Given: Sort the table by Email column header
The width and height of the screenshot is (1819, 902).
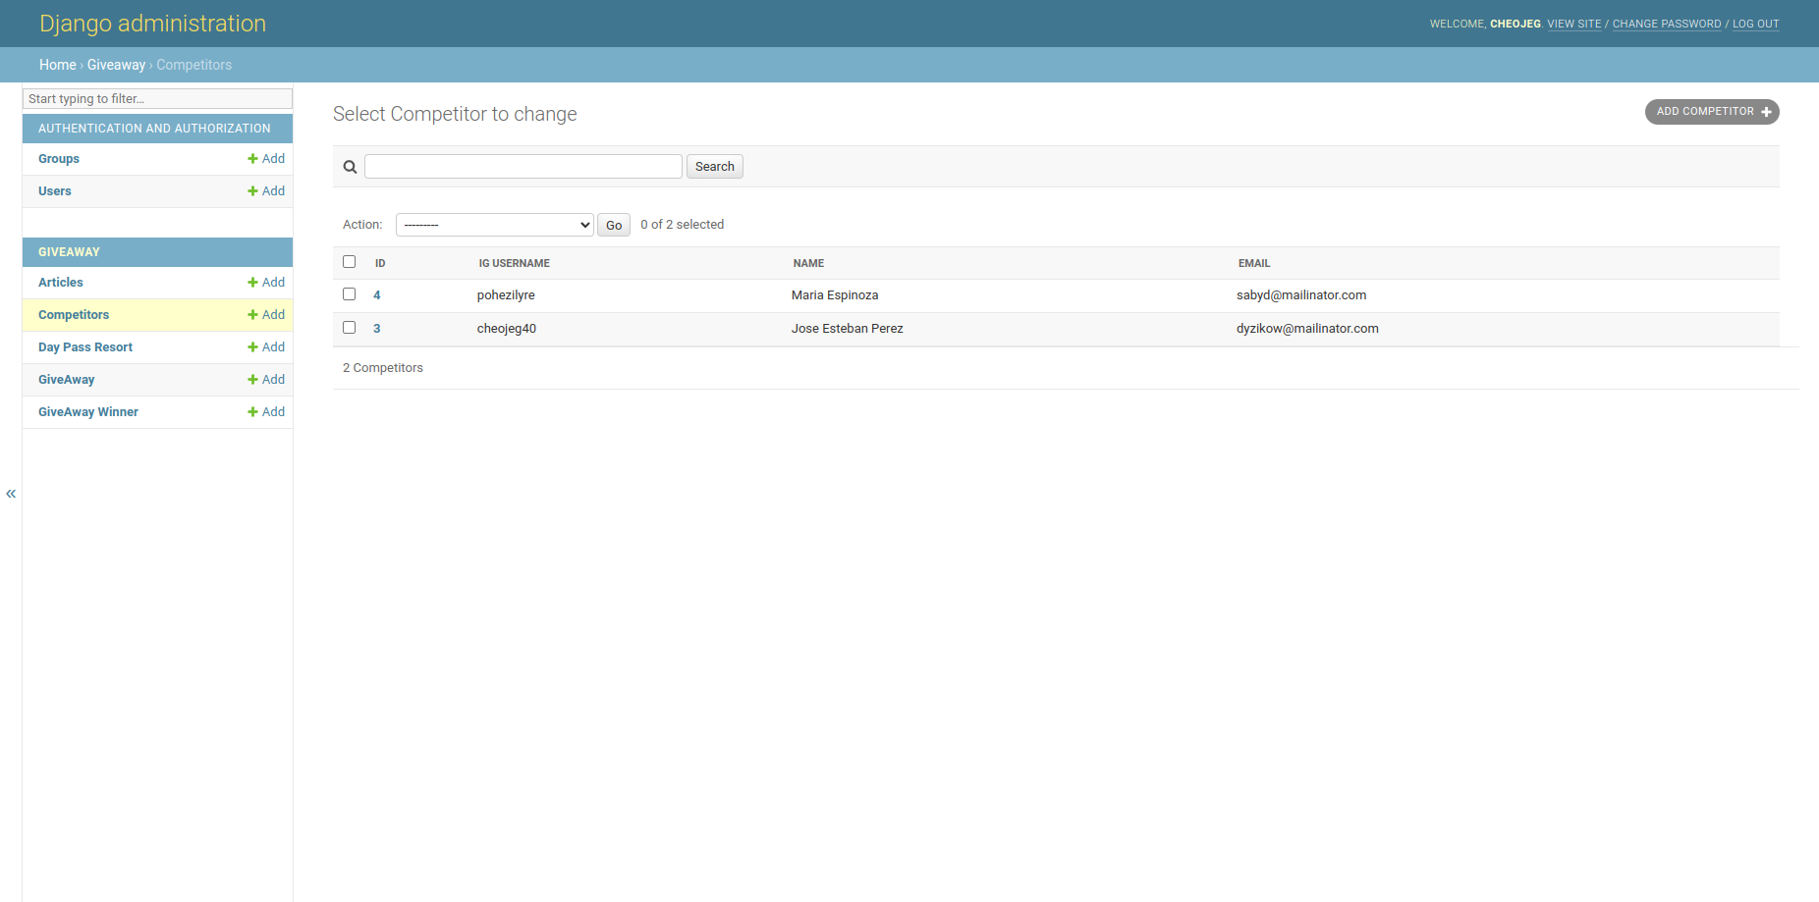Looking at the screenshot, I should point(1253,263).
